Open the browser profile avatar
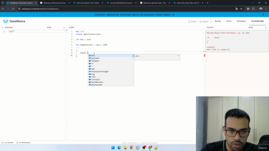 tap(261, 9)
